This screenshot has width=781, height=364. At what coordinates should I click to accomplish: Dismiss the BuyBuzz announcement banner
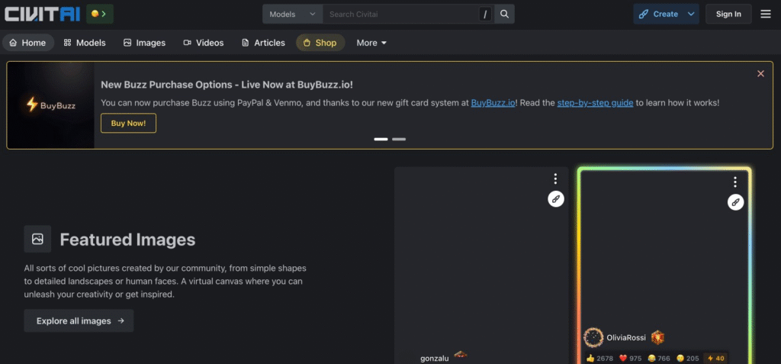[760, 73]
